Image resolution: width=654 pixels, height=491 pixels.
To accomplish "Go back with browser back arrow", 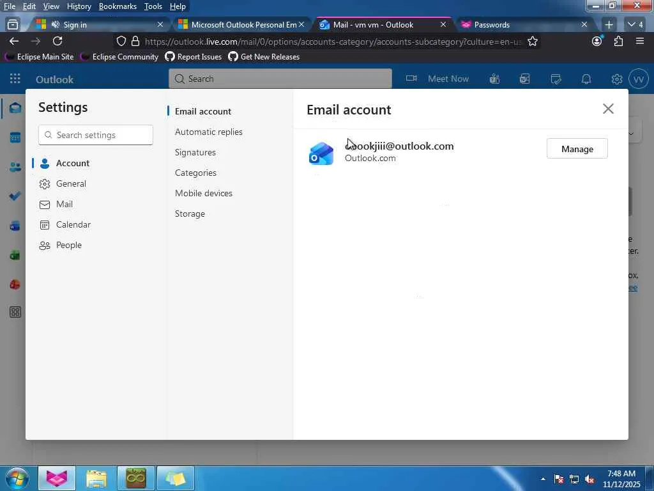I will click(x=14, y=41).
